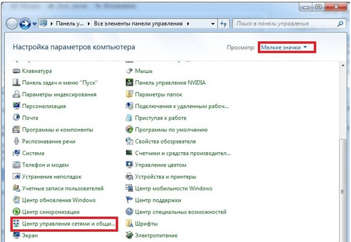
Task: Click the Программы по умолчанию icon
Action: coord(129,129)
